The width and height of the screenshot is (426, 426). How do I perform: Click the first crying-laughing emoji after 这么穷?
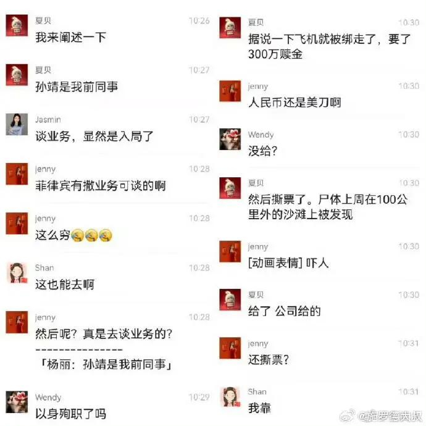pyautogui.click(x=77, y=235)
